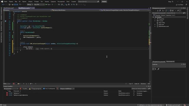The image size is (189, 106).
Task: Click the Save toolbar icon
Action: [15, 4]
